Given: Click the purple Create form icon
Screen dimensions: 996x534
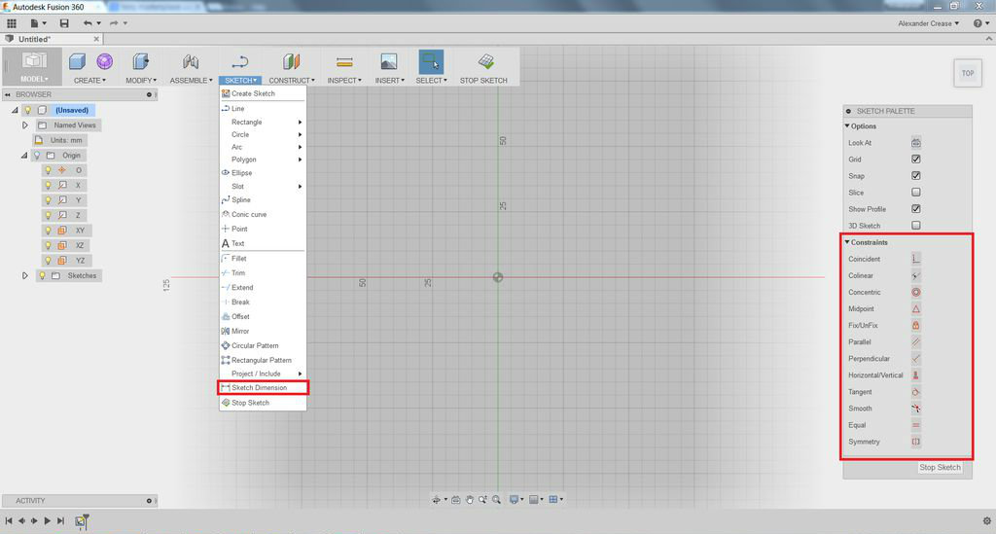Looking at the screenshot, I should 105,61.
